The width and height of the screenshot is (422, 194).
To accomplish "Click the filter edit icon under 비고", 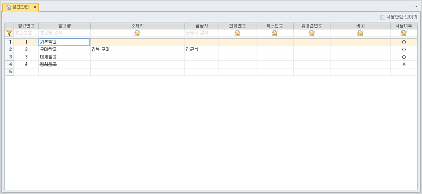I will point(360,33).
